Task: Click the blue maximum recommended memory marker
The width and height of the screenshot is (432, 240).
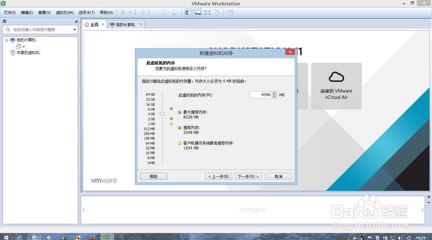Action: point(171,109)
